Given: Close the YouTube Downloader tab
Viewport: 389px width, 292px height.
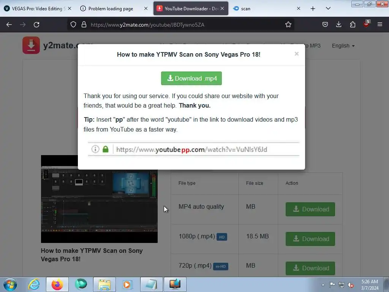Looking at the screenshot, I should [222, 8].
